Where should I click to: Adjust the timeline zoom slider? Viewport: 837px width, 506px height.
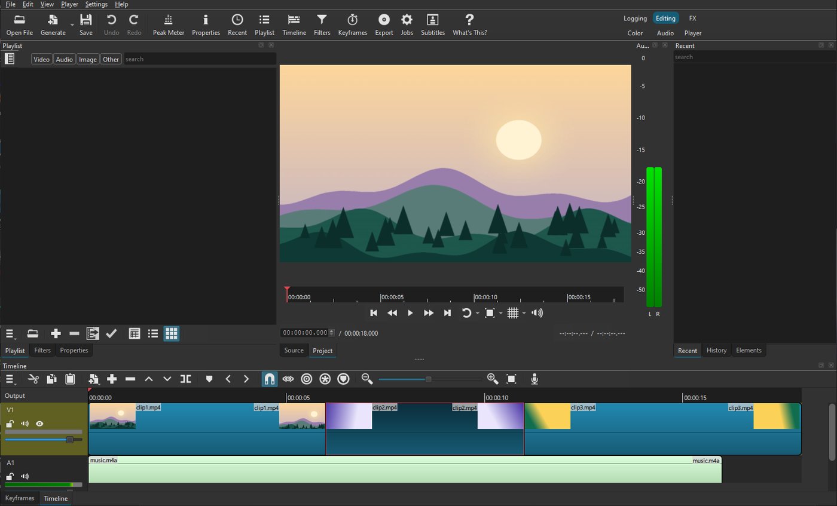[x=428, y=379]
